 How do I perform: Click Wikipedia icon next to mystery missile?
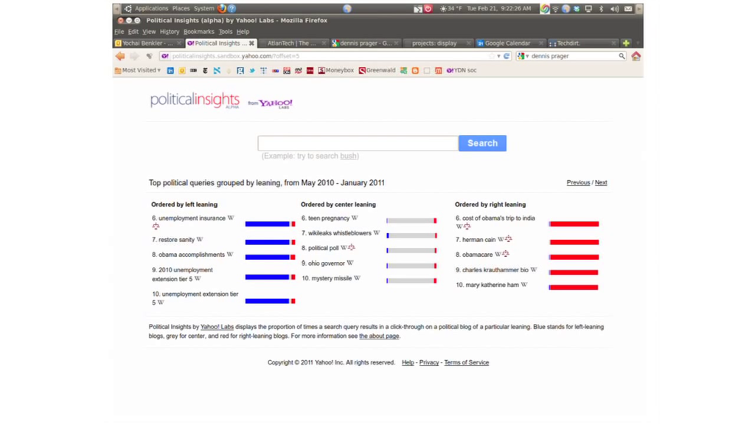[358, 278]
